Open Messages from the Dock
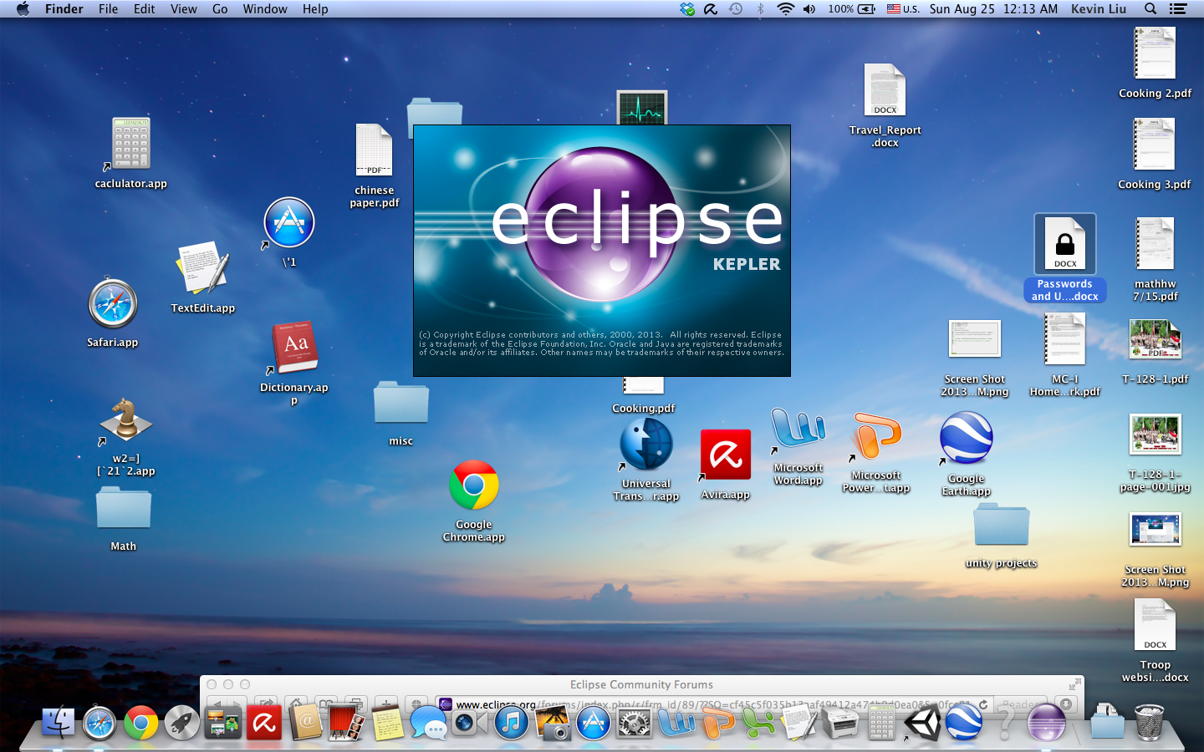 click(429, 724)
